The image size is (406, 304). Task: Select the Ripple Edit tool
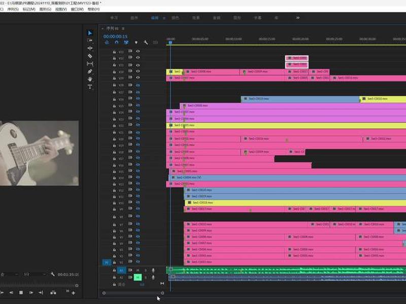(90, 48)
